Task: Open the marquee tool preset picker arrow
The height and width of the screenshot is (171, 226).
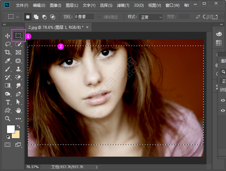Action: tap(17, 17)
